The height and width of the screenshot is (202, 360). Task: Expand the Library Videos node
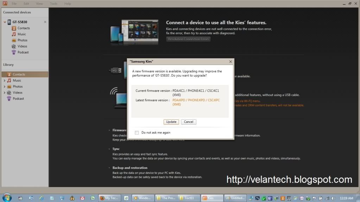(x=4, y=93)
